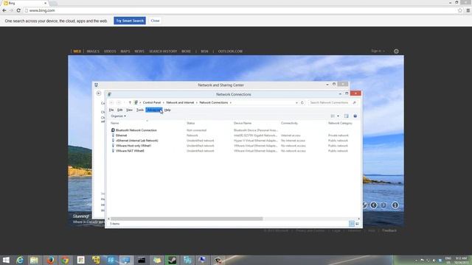Open the command prompt taskbar icon
The width and height of the screenshot is (472, 265).
[x=142, y=260]
